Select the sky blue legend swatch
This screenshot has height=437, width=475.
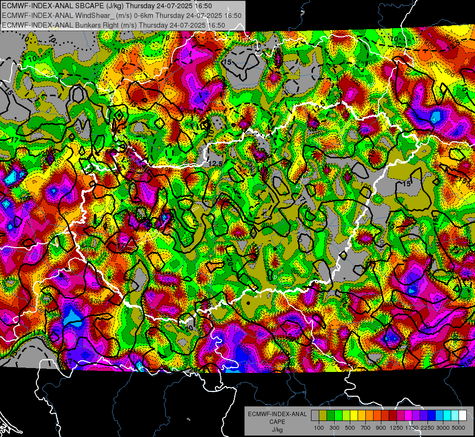[439, 415]
